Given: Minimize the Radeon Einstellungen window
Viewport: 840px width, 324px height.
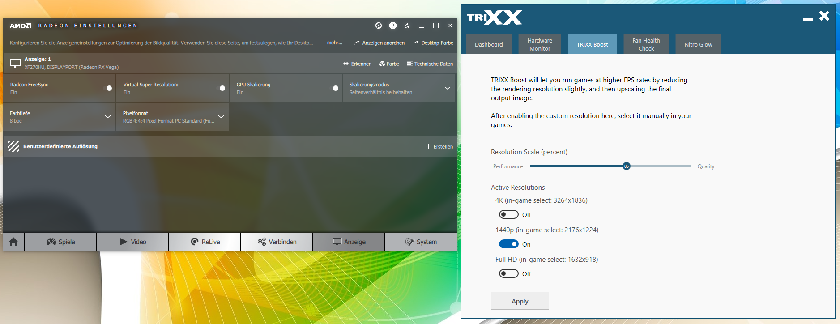Looking at the screenshot, I should click(x=422, y=26).
